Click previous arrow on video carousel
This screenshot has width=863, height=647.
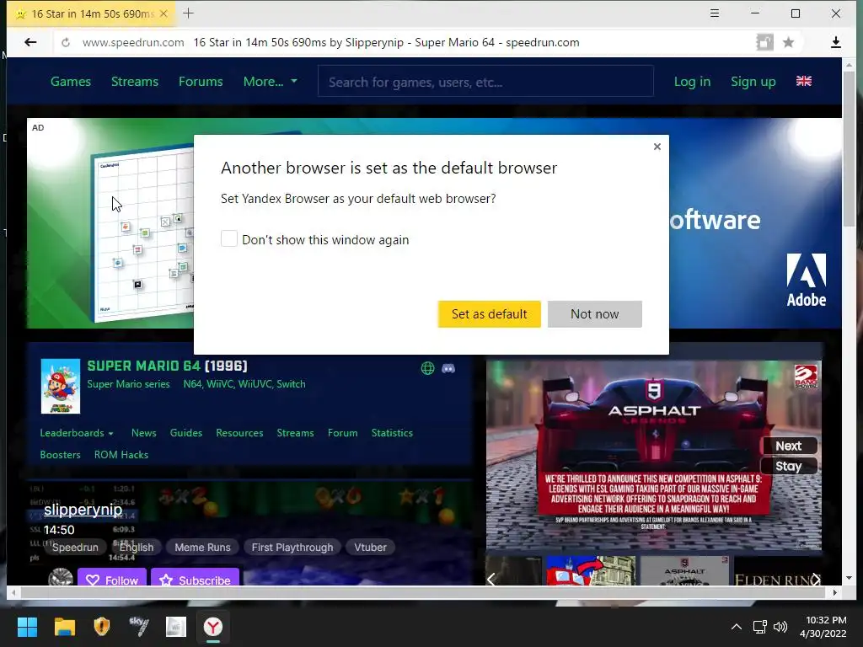coord(491,579)
